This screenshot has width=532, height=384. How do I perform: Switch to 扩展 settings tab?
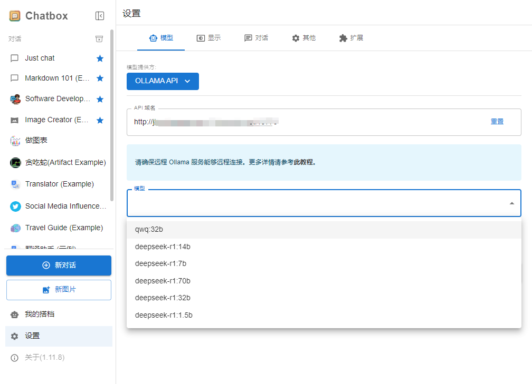click(x=351, y=38)
